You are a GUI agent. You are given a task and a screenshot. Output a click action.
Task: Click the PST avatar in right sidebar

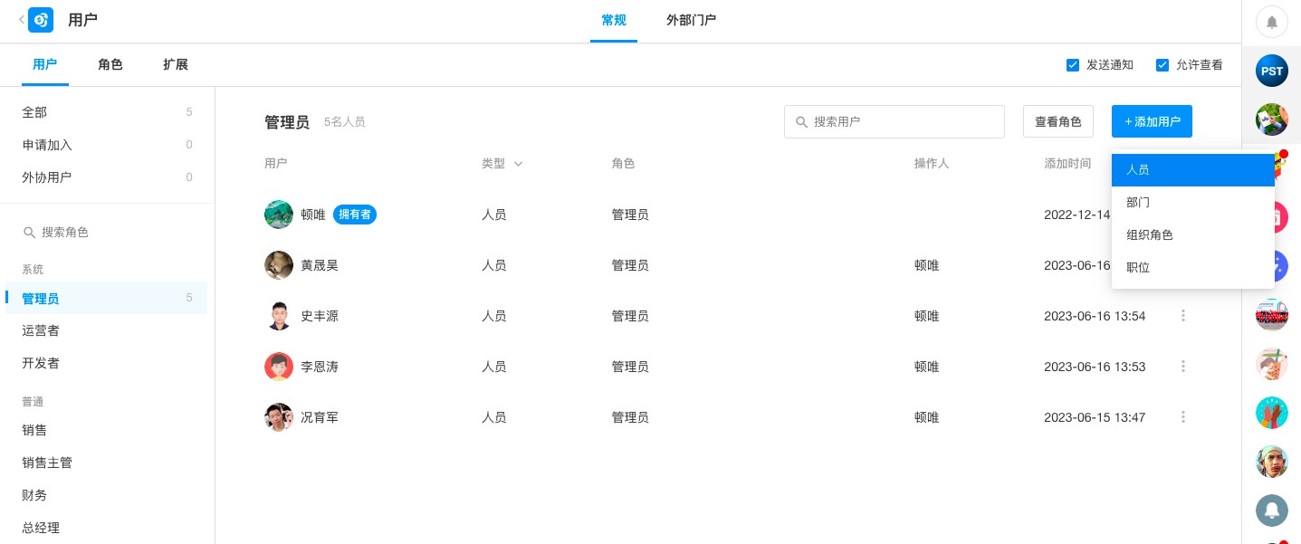(x=1271, y=71)
